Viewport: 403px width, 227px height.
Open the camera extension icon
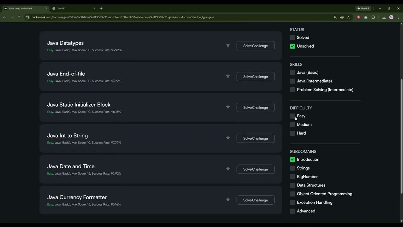pyautogui.click(x=366, y=17)
